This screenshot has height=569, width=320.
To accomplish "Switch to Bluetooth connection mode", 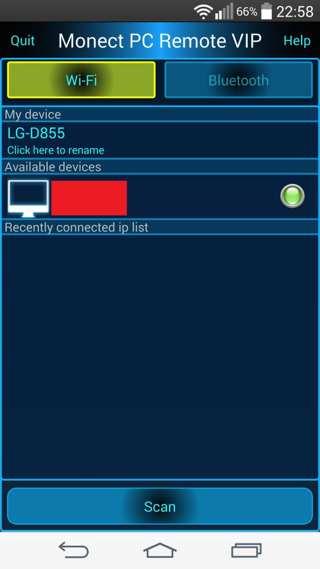I will pos(238,80).
